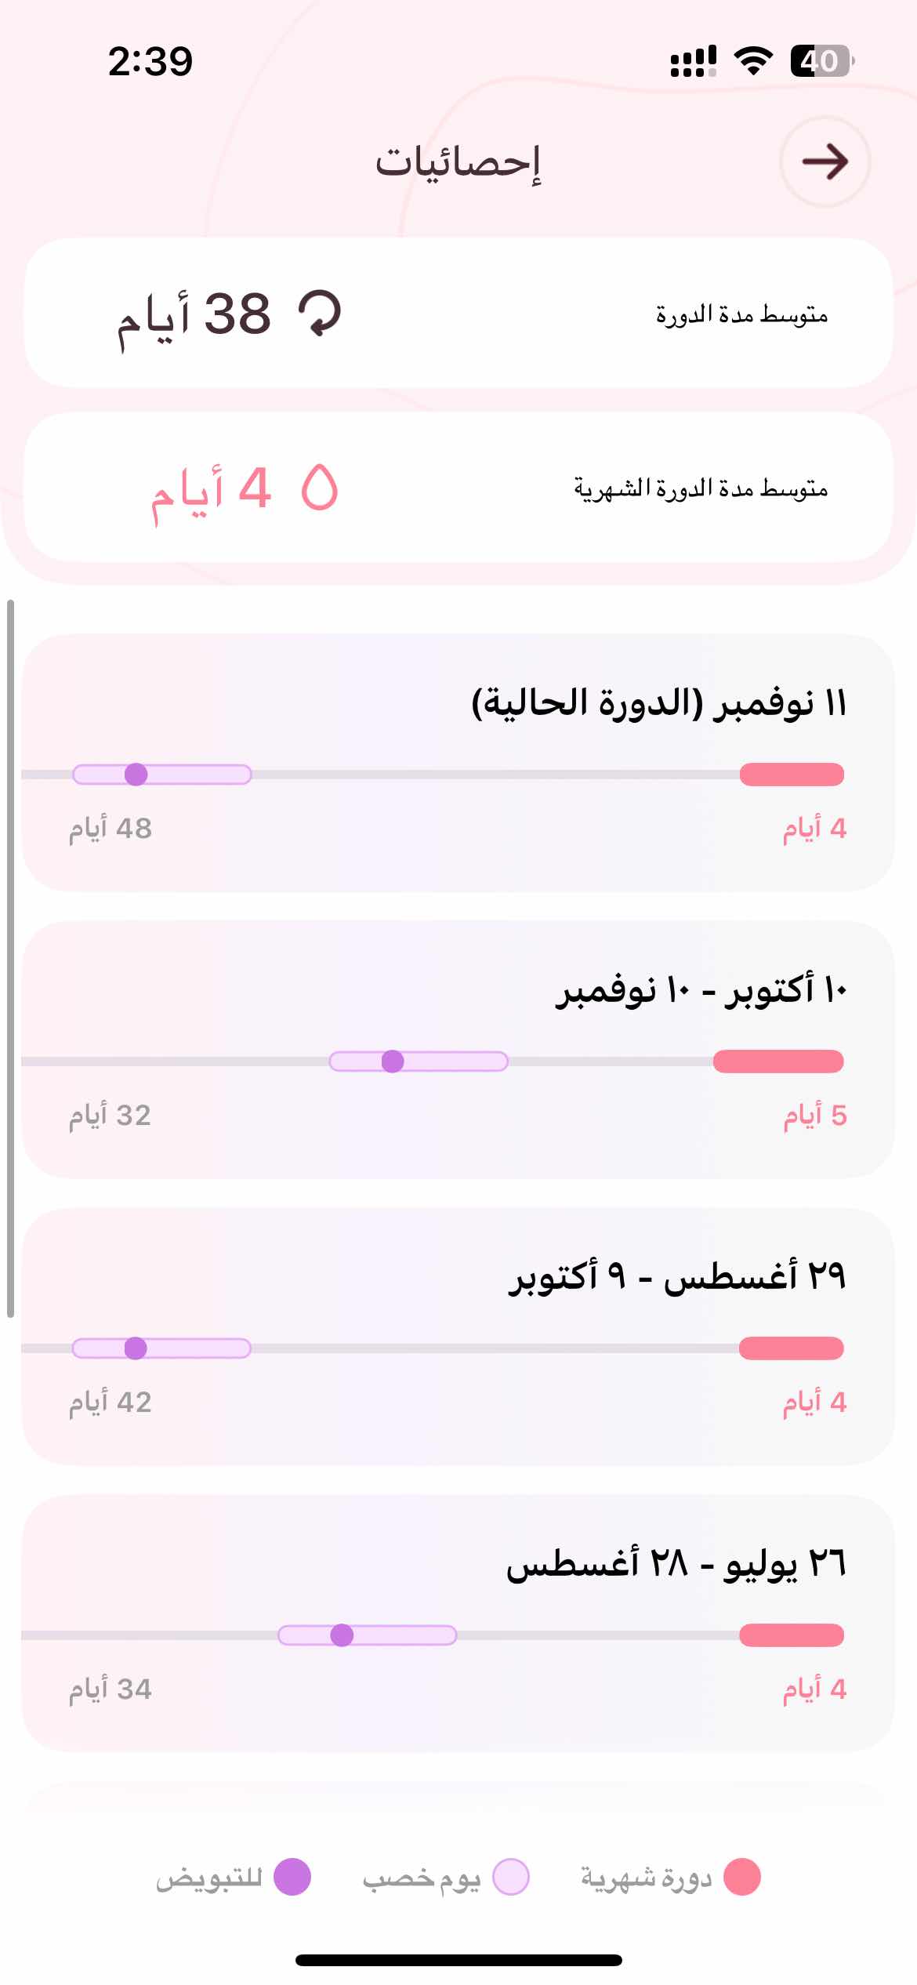
Task: Tap ovulation dot in 34-day cycle bar
Action: click(x=342, y=1635)
